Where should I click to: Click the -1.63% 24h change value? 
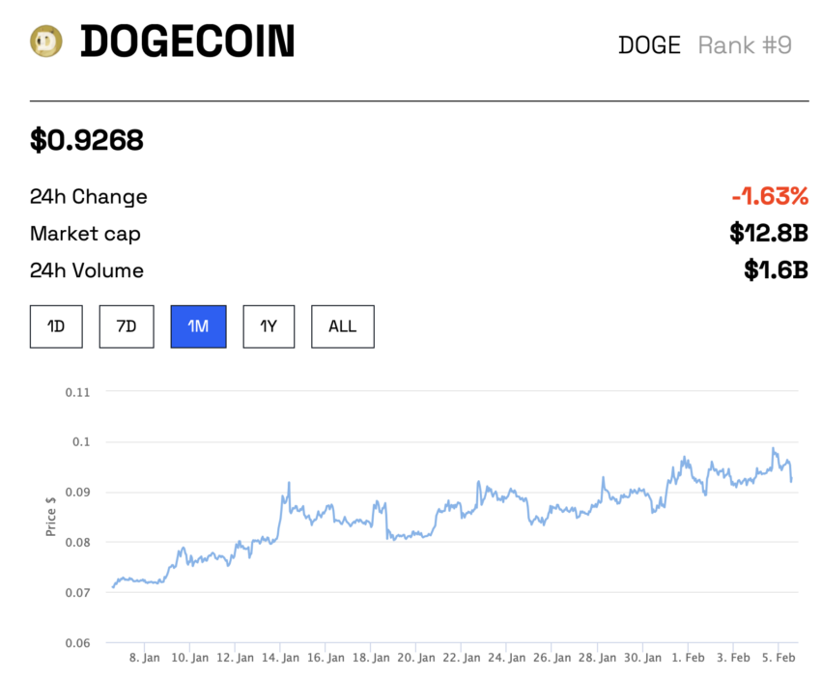point(770,196)
